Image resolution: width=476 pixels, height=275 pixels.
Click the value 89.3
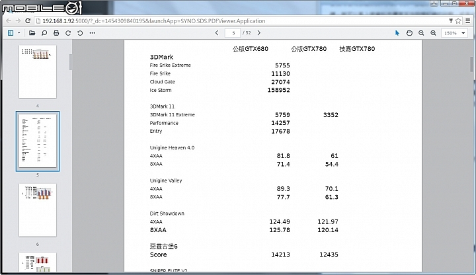[x=283, y=189]
